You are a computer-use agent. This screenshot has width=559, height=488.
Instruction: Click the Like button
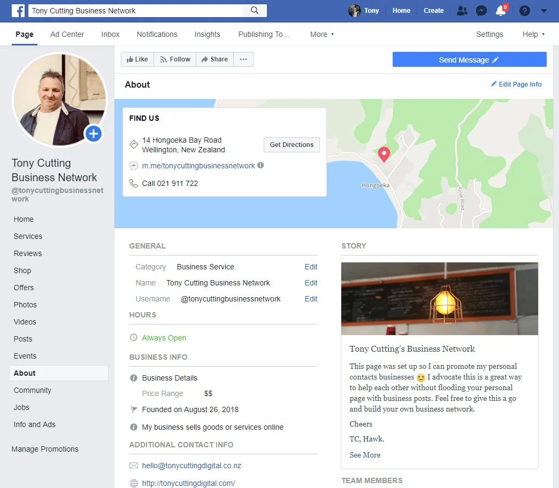137,59
